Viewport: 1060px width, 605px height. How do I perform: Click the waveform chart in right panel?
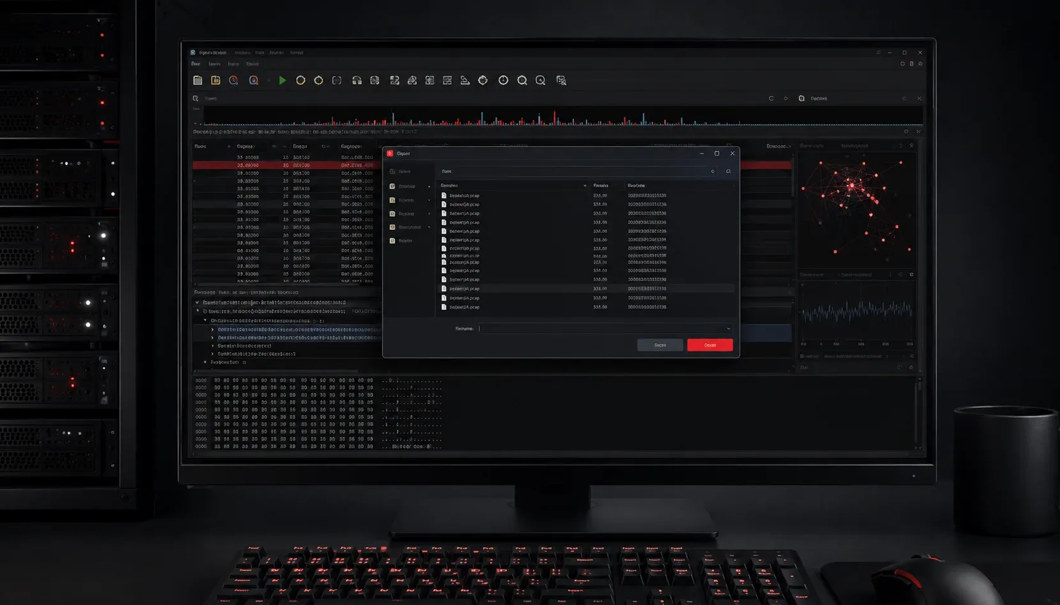[856, 311]
